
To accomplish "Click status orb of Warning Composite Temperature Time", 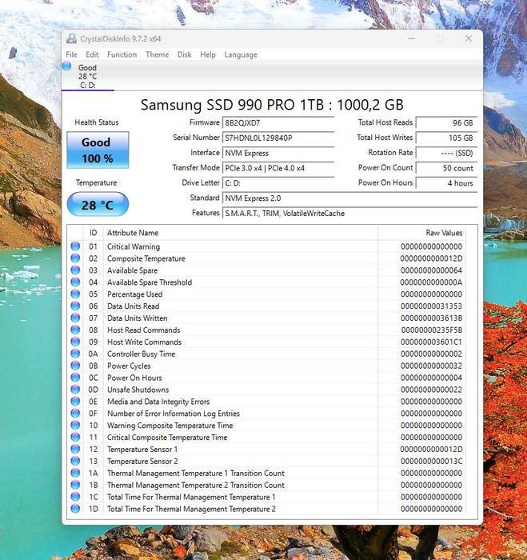I will [x=75, y=425].
